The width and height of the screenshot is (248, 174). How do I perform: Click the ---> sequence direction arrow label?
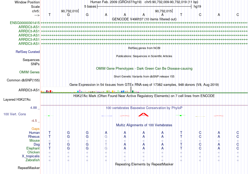click(37, 15)
